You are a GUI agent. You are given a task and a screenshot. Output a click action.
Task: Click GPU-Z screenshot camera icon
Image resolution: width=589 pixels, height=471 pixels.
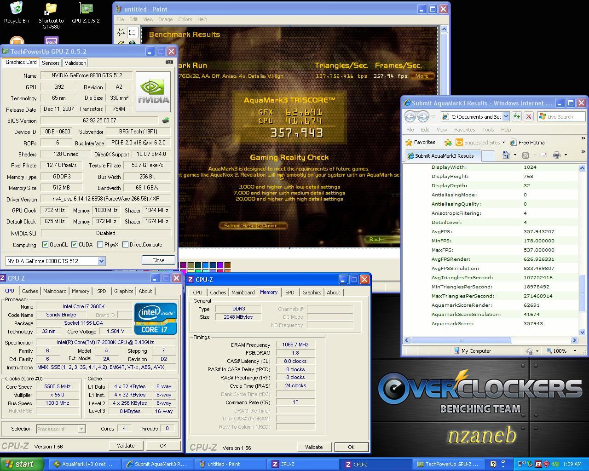169,62
